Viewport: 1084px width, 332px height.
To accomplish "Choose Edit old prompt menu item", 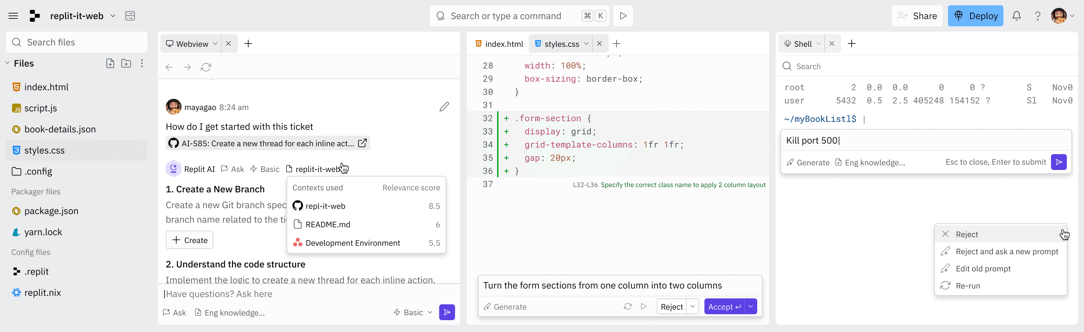I will (x=983, y=269).
